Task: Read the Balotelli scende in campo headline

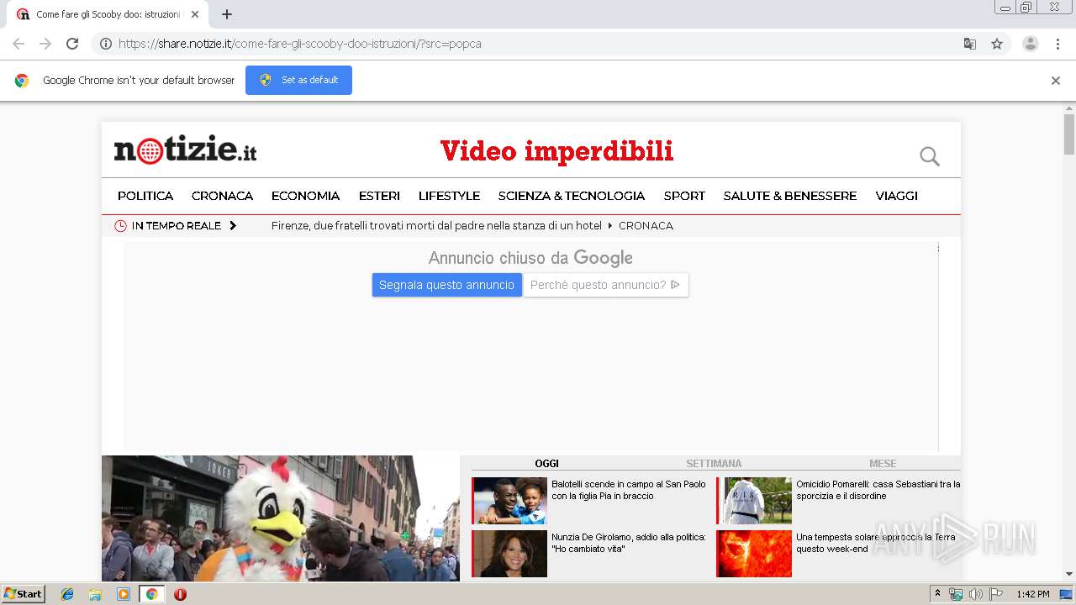Action: click(x=629, y=490)
